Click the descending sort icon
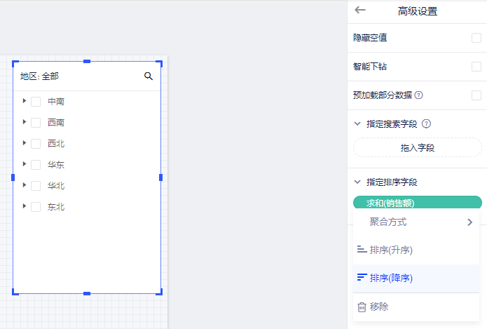 tap(362, 278)
